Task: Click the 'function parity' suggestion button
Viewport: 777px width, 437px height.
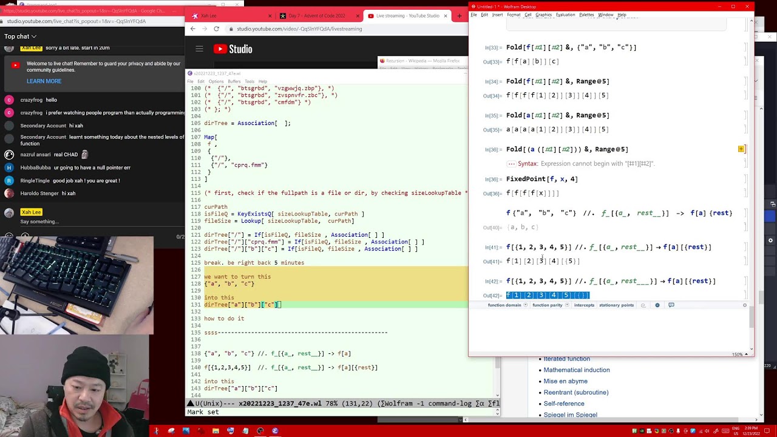Action: click(548, 305)
